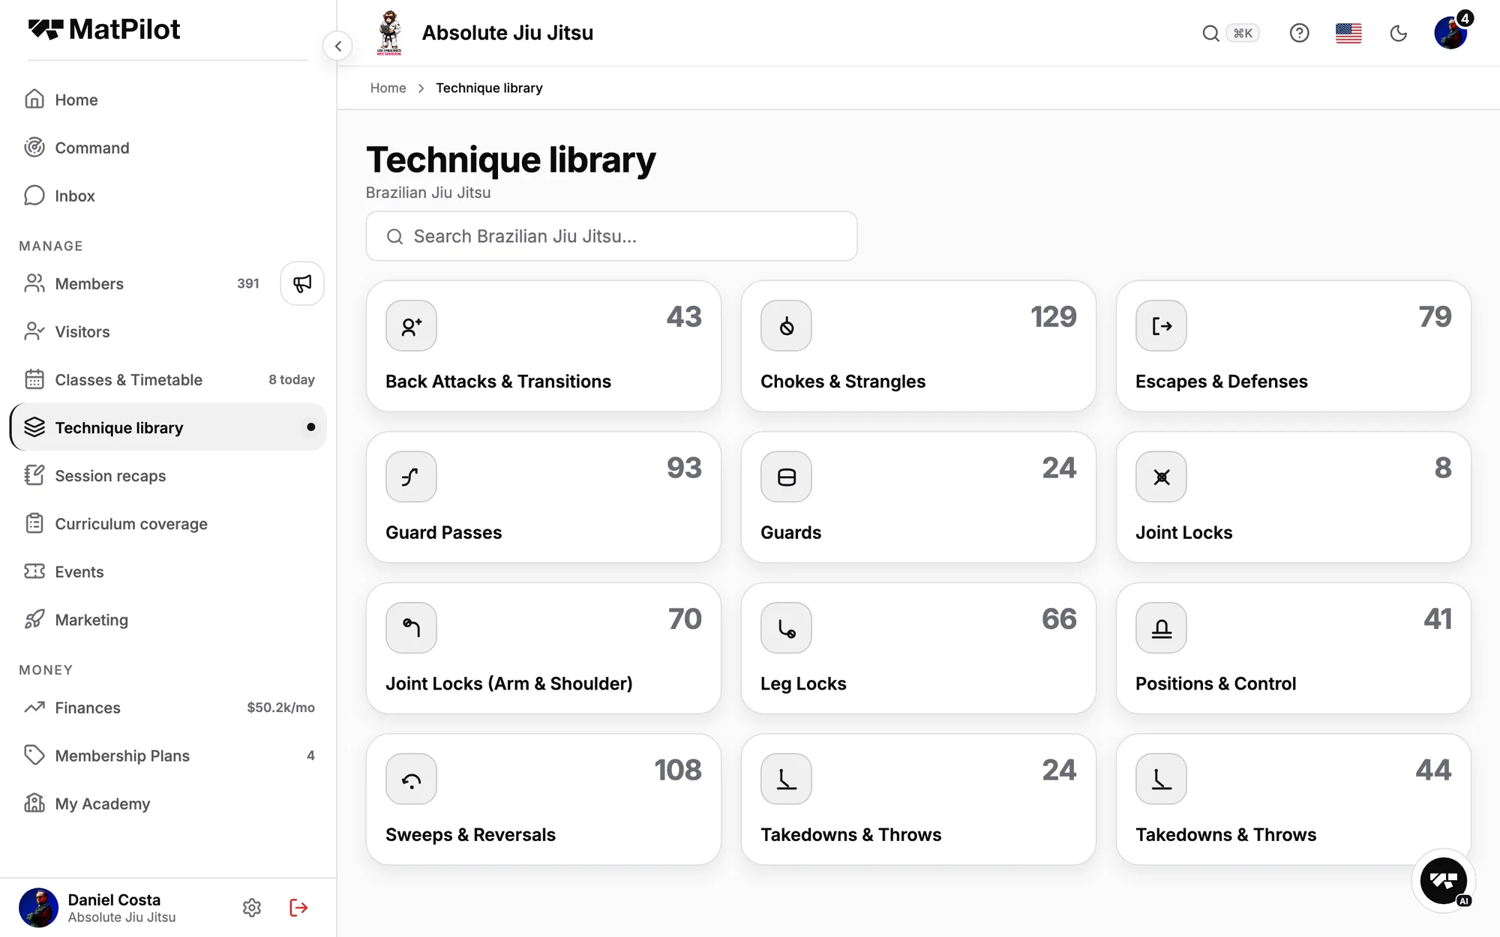Open Marketing in the sidebar
The image size is (1500, 937).
point(168,619)
